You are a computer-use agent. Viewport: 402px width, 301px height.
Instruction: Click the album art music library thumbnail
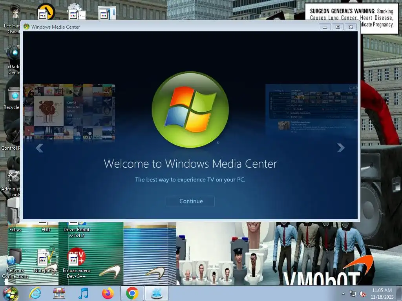click(69, 112)
